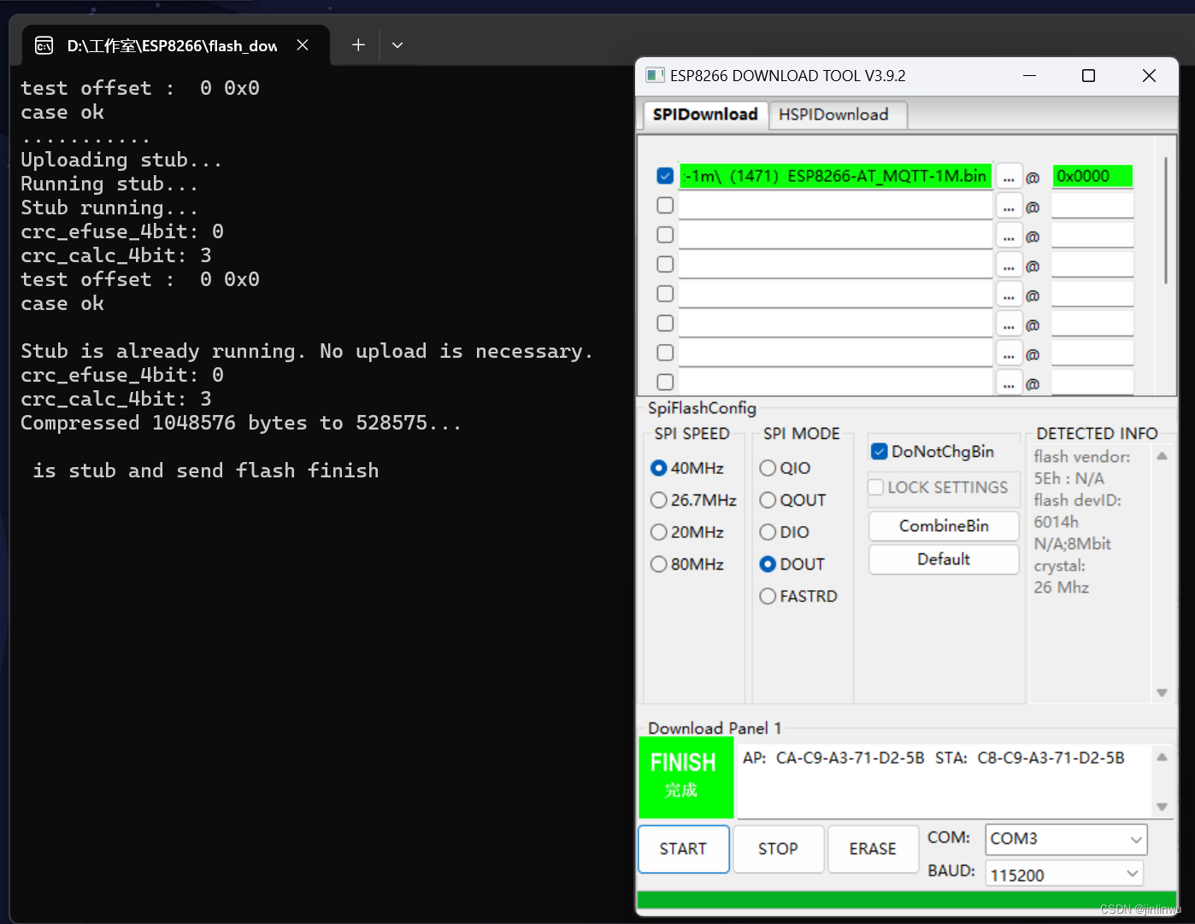This screenshot has width=1195, height=924.
Task: Click the ERASE button to wipe flash
Action: tap(872, 849)
